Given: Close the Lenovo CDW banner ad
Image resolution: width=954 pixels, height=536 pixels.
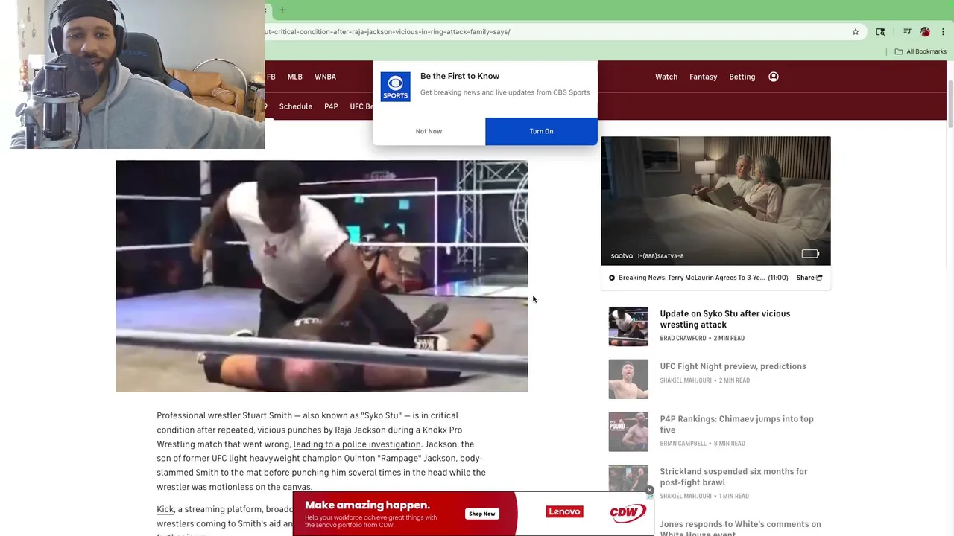Looking at the screenshot, I should (x=649, y=491).
